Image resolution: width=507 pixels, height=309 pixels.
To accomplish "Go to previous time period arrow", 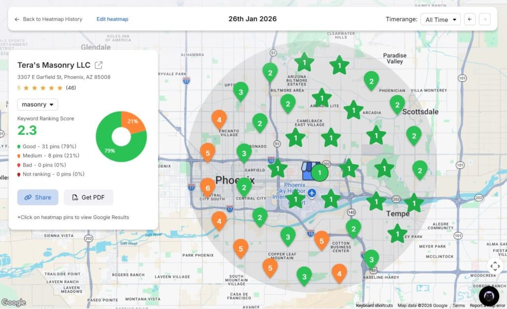I will point(470,19).
